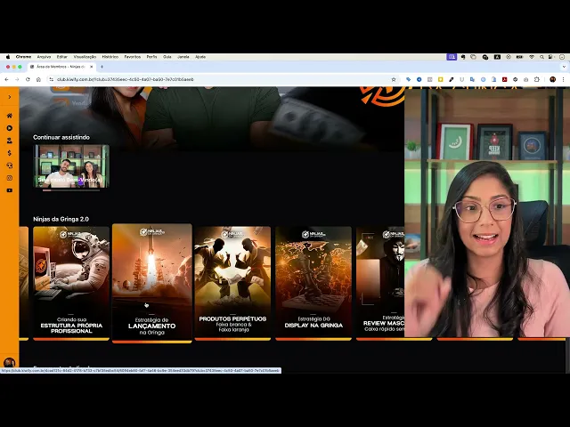Open the dollar sign icon in the sidebar
Image resolution: width=570 pixels, height=427 pixels.
pyautogui.click(x=10, y=153)
